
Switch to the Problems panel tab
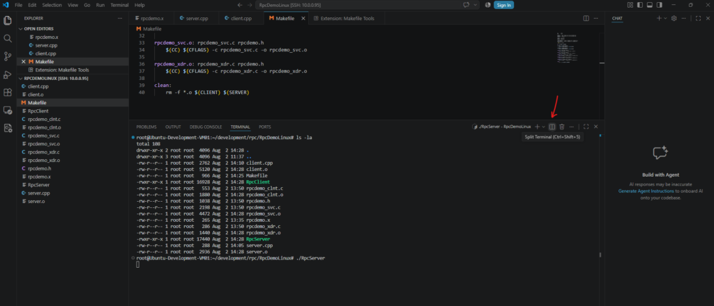coord(146,127)
